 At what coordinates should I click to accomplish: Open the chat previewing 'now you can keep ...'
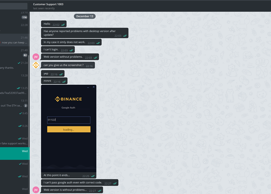14,40
